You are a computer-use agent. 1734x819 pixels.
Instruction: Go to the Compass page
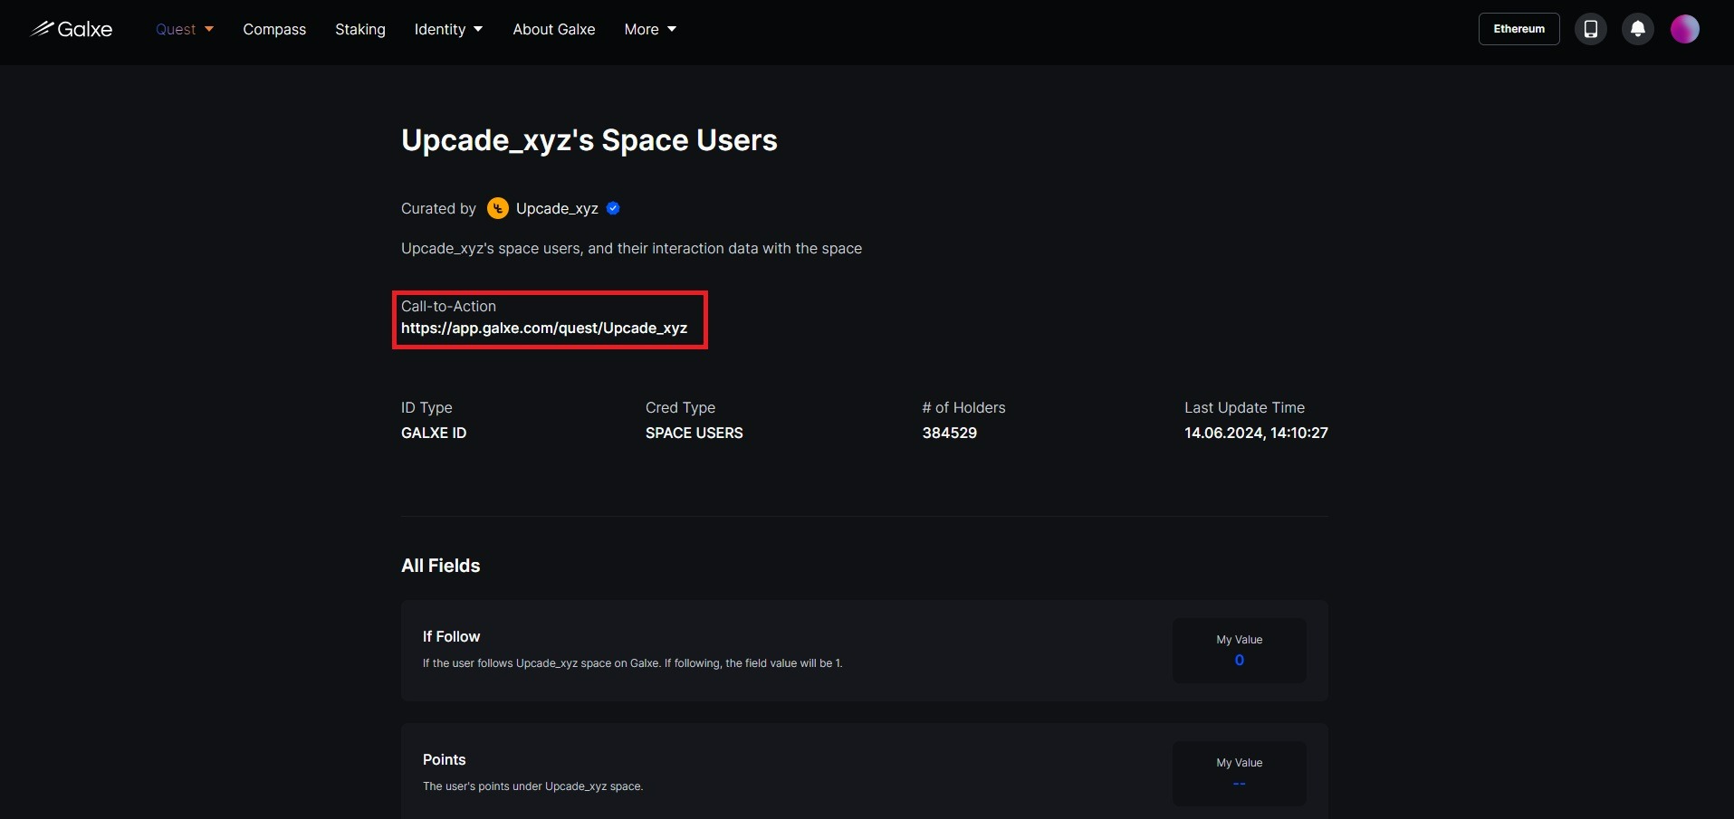point(274,29)
